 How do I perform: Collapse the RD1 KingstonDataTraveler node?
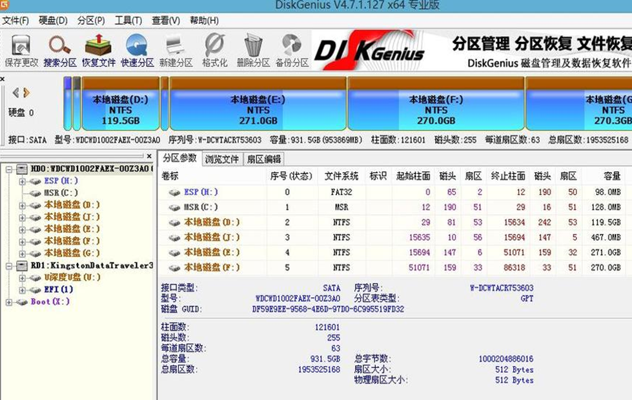pyautogui.click(x=9, y=266)
